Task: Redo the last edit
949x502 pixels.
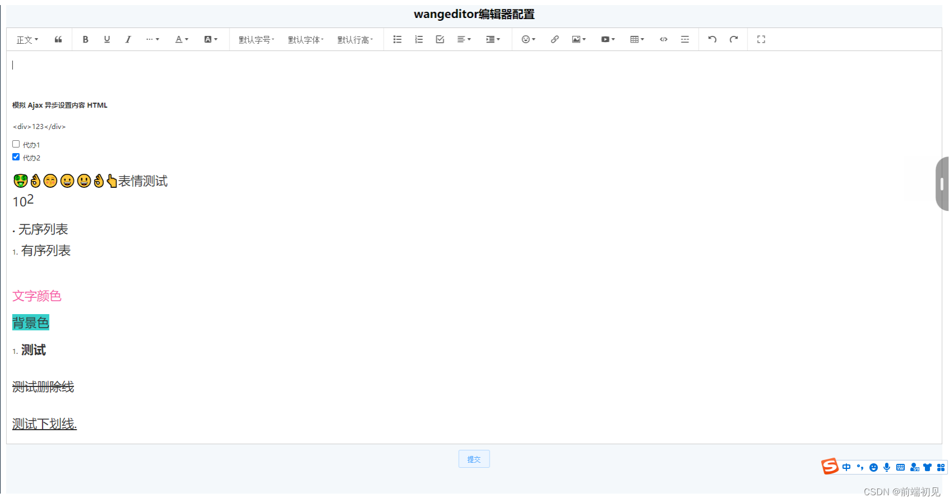Action: coord(734,39)
